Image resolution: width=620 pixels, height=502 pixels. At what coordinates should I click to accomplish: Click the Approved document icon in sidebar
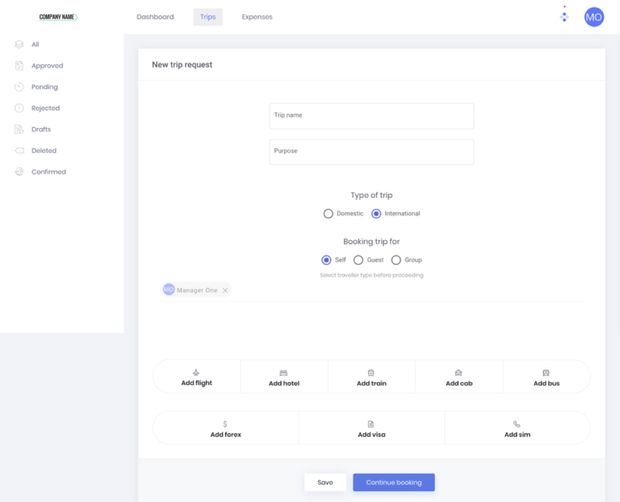click(19, 65)
